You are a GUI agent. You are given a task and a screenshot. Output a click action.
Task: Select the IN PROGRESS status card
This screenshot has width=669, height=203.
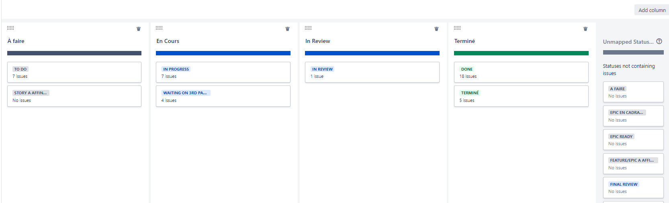pos(223,72)
